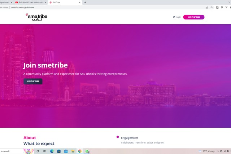Click the pink JOIN THE TRIBE header button
This screenshot has width=231, height=154.
click(x=194, y=17)
